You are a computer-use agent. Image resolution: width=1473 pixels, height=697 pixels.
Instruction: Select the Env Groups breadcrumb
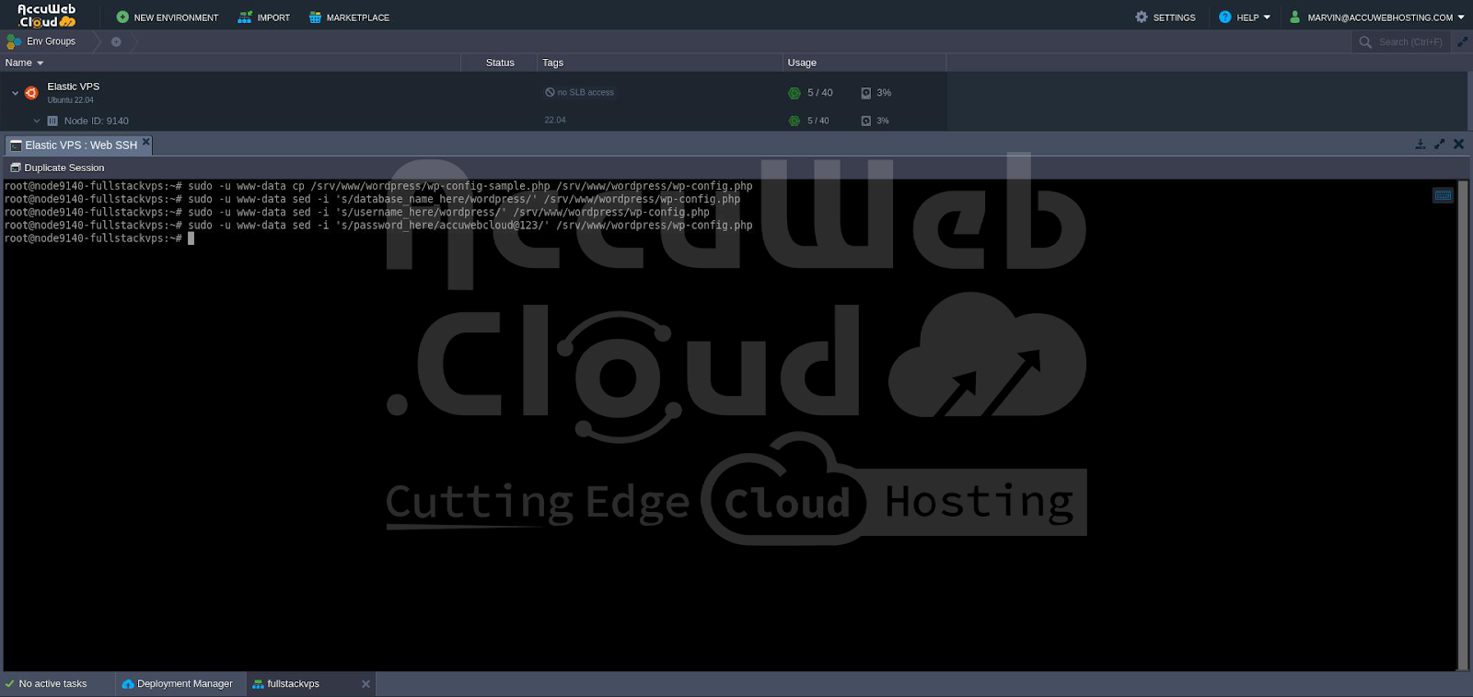click(x=41, y=41)
